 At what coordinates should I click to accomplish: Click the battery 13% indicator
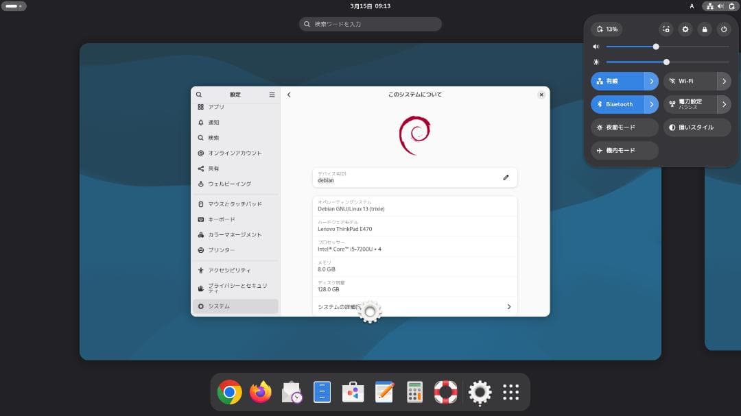[x=607, y=29]
